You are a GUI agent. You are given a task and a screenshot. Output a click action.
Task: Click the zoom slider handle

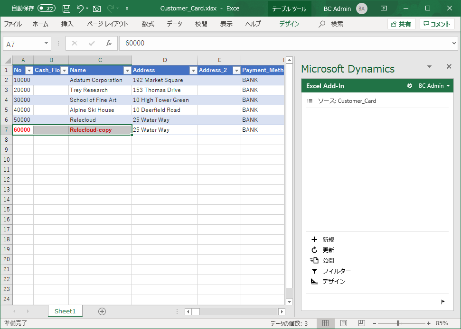click(x=398, y=323)
